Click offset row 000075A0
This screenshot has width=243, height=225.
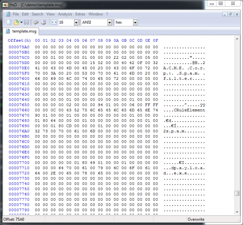coord(19,47)
